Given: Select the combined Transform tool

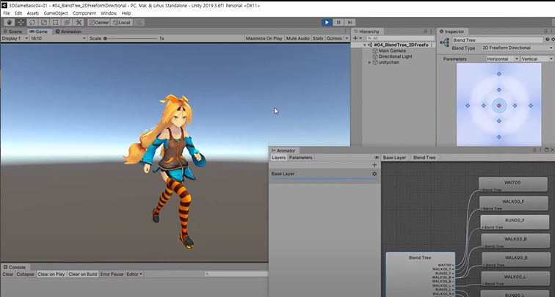Looking at the screenshot, I should coord(67,22).
